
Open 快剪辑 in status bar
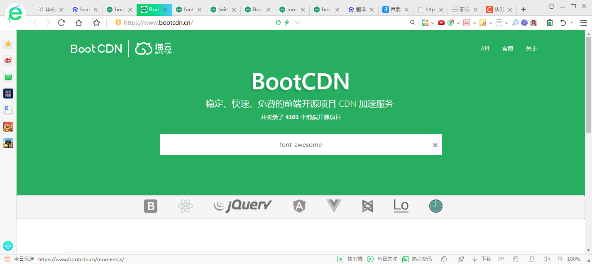pyautogui.click(x=350, y=259)
